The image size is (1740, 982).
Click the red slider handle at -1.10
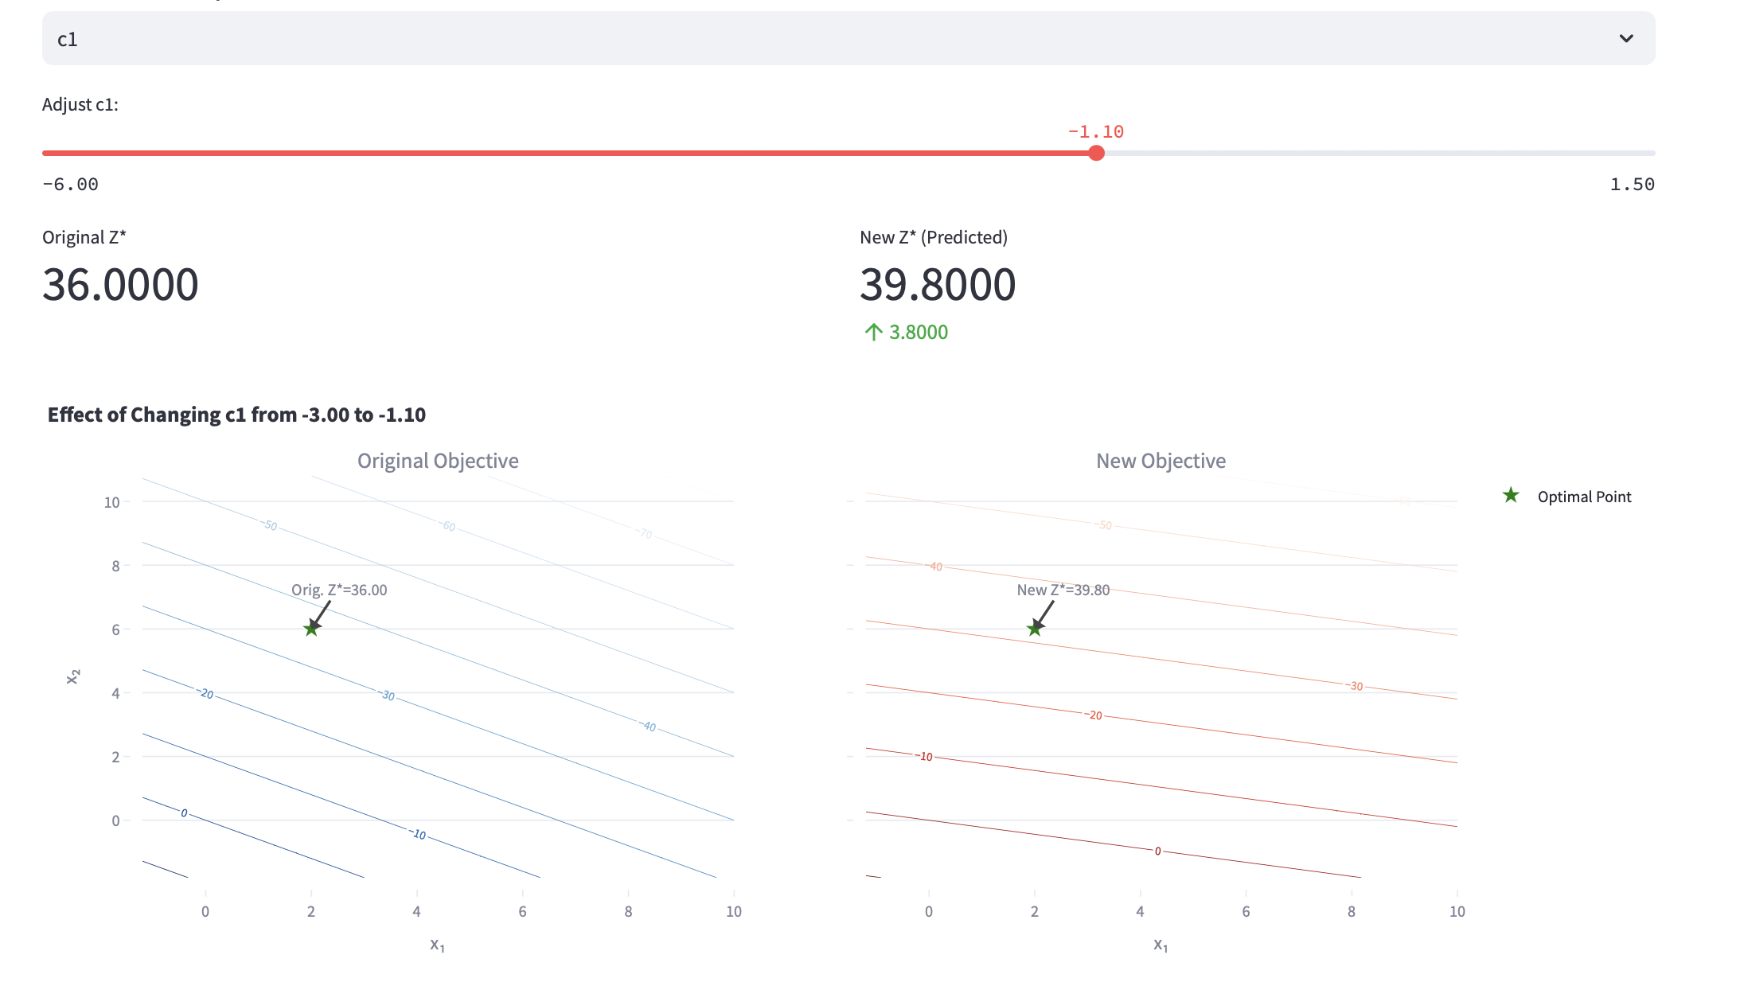(1096, 153)
